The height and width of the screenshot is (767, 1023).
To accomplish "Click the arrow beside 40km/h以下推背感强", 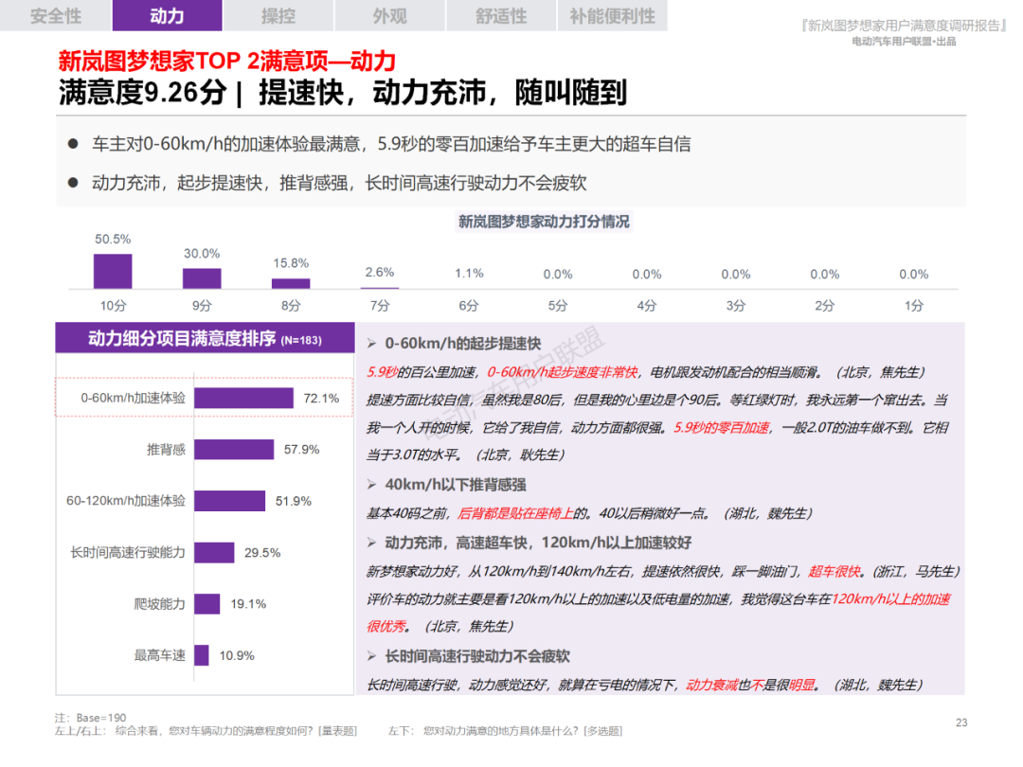I will pos(372,485).
